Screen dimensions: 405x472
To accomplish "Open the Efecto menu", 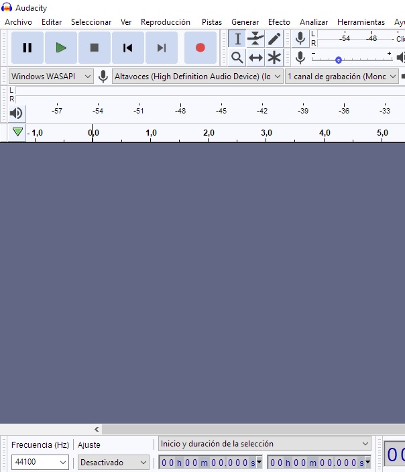I will (x=279, y=22).
